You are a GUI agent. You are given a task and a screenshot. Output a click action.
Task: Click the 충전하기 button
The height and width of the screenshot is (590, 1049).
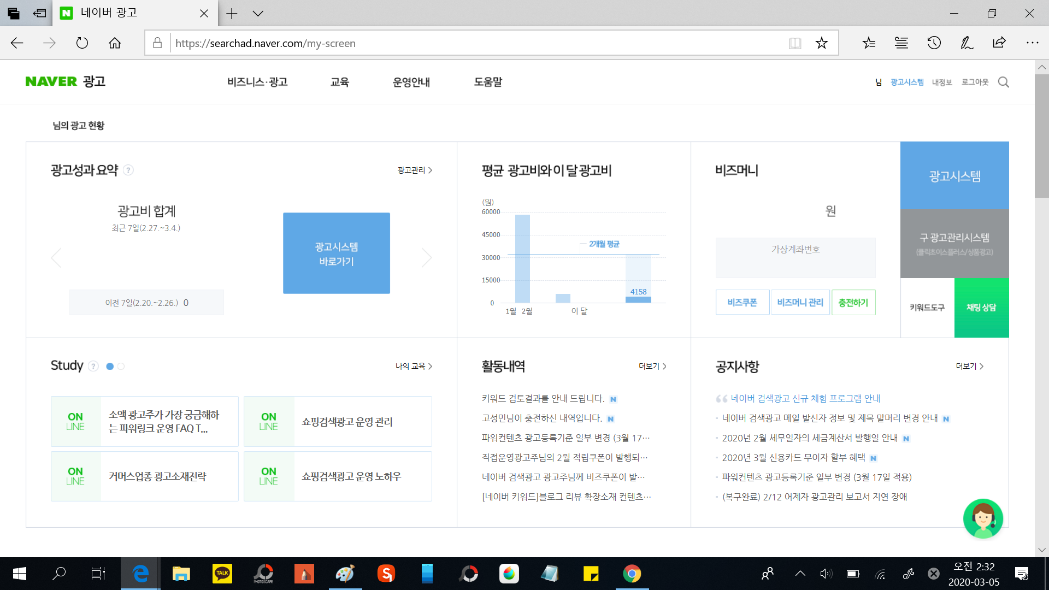[853, 303]
